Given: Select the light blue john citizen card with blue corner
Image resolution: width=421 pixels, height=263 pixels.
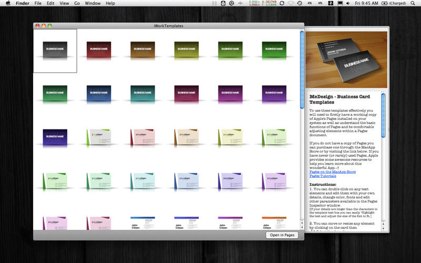Looking at the screenshot, I should tap(186, 181).
